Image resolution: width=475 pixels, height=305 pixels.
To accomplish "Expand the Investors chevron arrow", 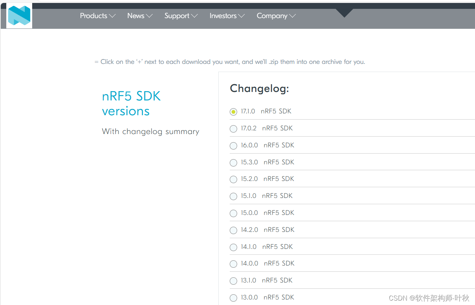I will tap(242, 16).
